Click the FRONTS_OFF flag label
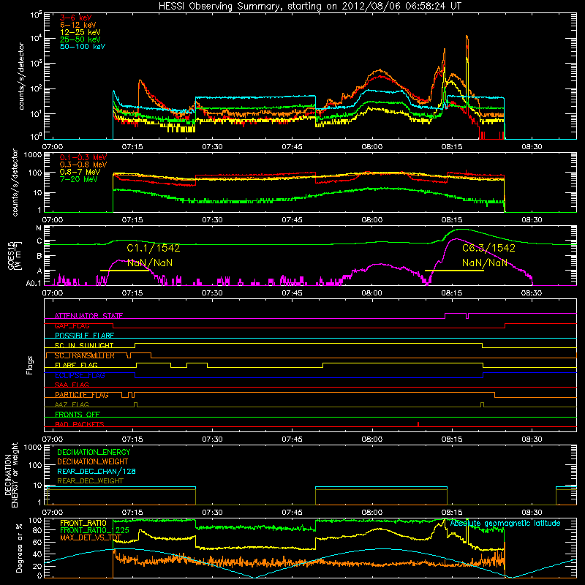The width and height of the screenshot is (585, 585). click(x=78, y=415)
